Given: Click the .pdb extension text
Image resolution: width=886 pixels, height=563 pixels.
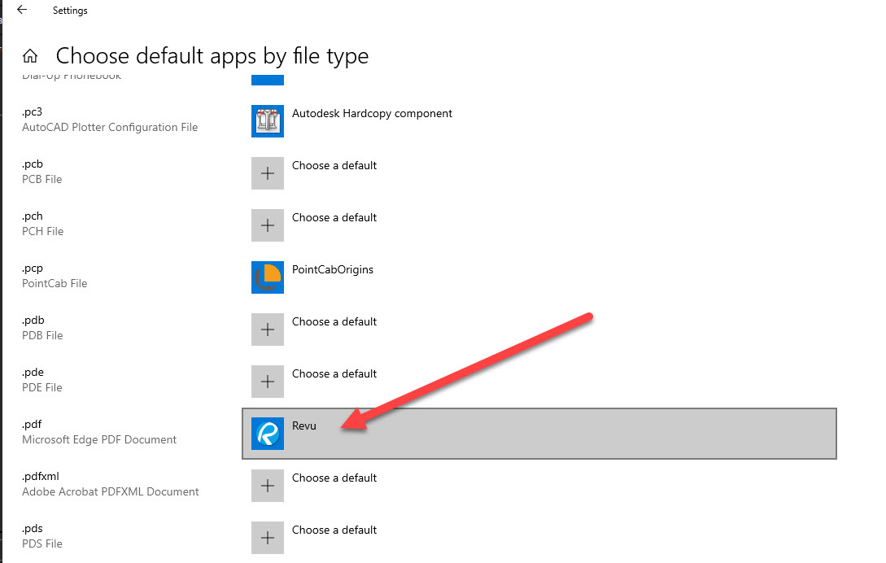Looking at the screenshot, I should point(33,320).
